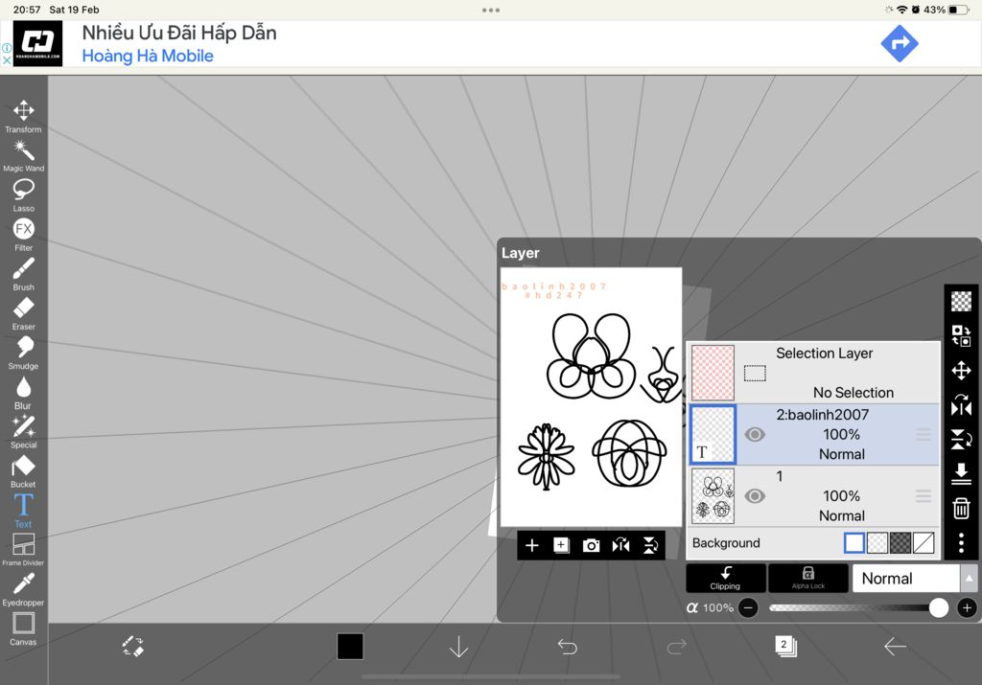Add a new layer with plus icon
The height and width of the screenshot is (685, 982).
(x=531, y=545)
